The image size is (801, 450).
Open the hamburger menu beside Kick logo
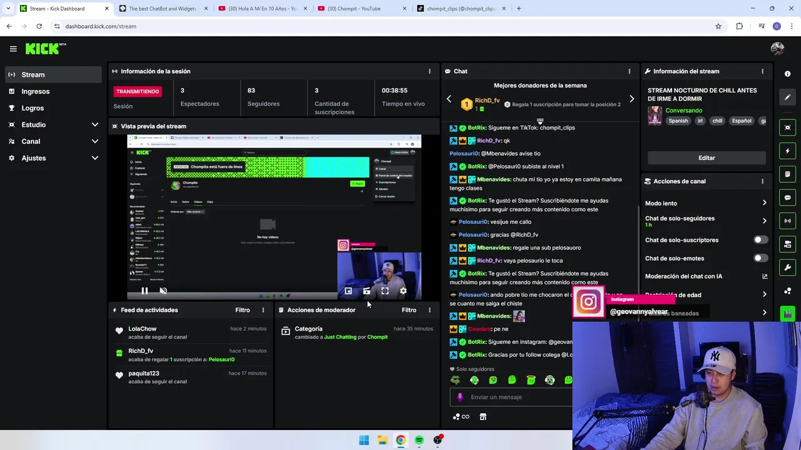pyautogui.click(x=13, y=49)
